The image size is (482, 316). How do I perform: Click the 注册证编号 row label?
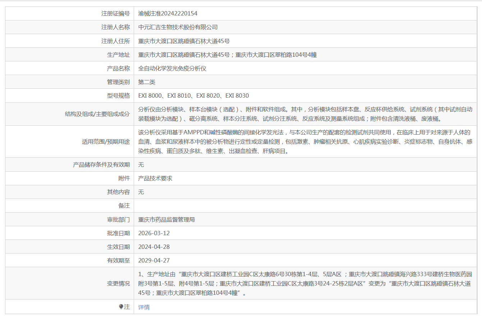pos(115,13)
